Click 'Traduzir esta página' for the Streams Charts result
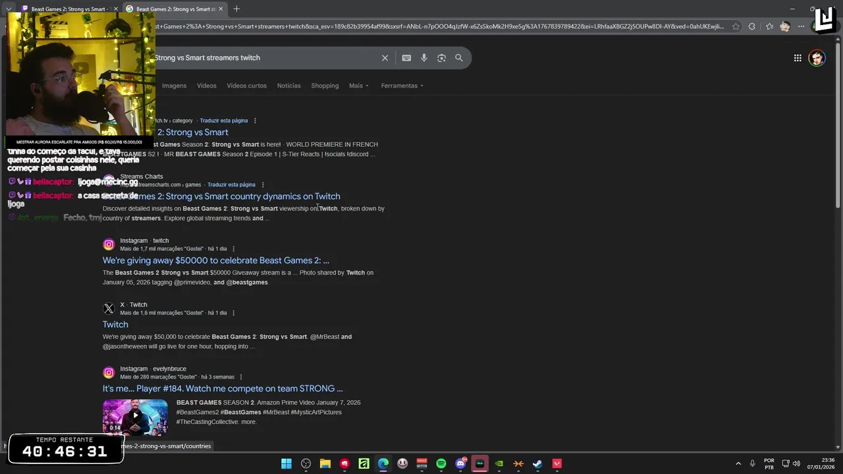The image size is (843, 474). point(231,185)
